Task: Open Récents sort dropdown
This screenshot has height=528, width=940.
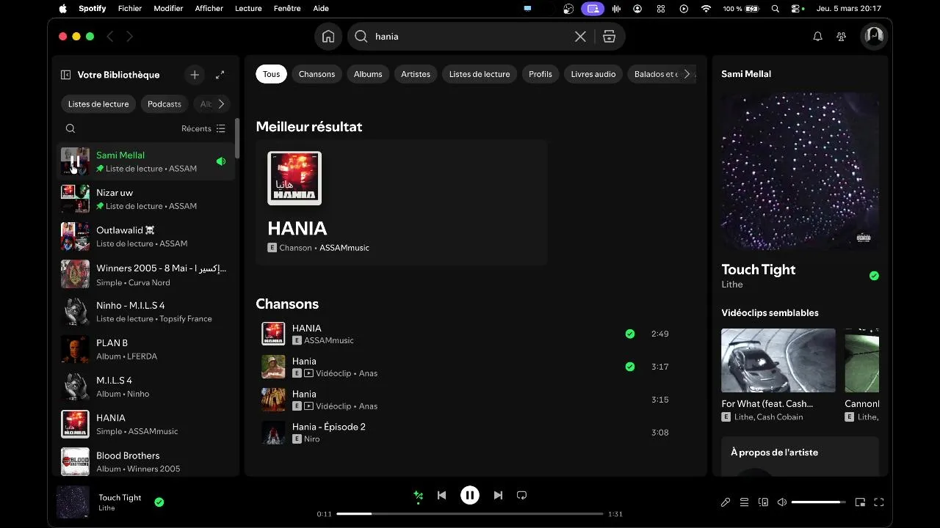Action: (x=203, y=128)
